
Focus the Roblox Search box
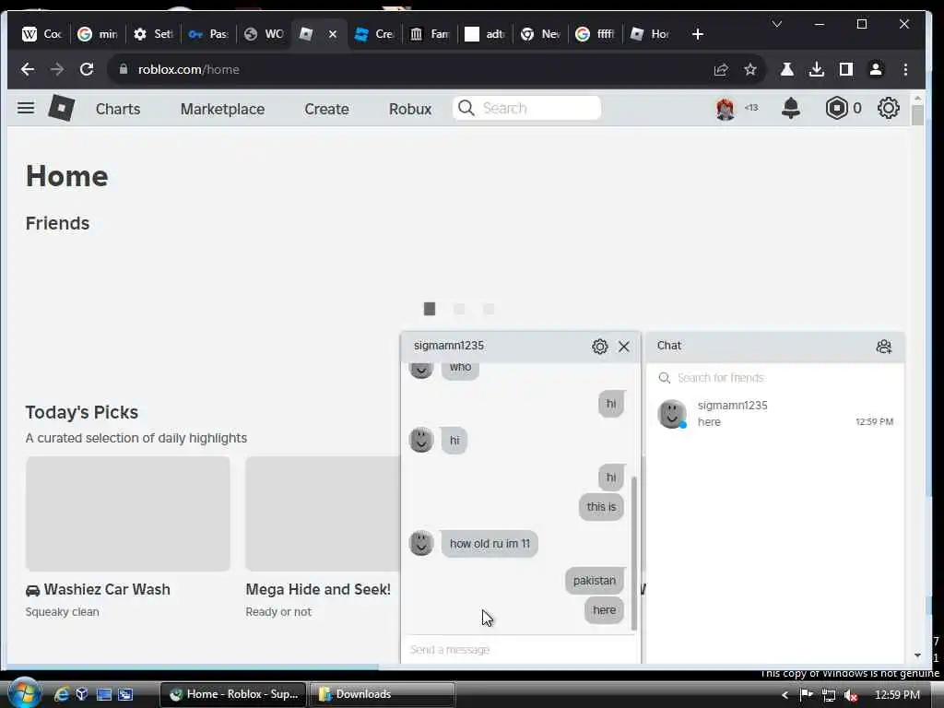(526, 108)
